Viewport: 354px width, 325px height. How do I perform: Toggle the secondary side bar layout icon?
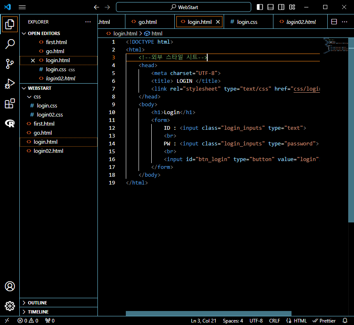[x=281, y=7]
